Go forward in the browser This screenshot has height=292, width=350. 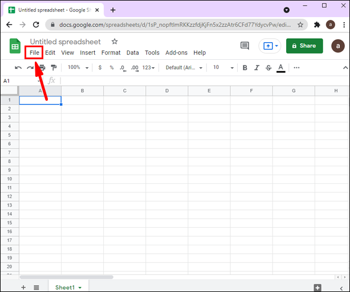coord(23,24)
